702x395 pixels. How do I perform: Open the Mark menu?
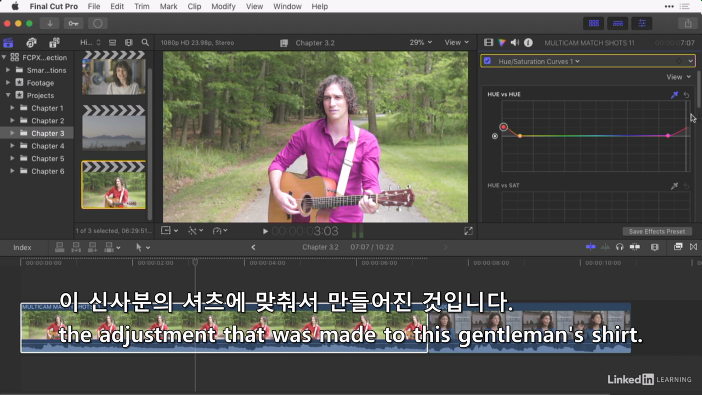click(x=168, y=7)
